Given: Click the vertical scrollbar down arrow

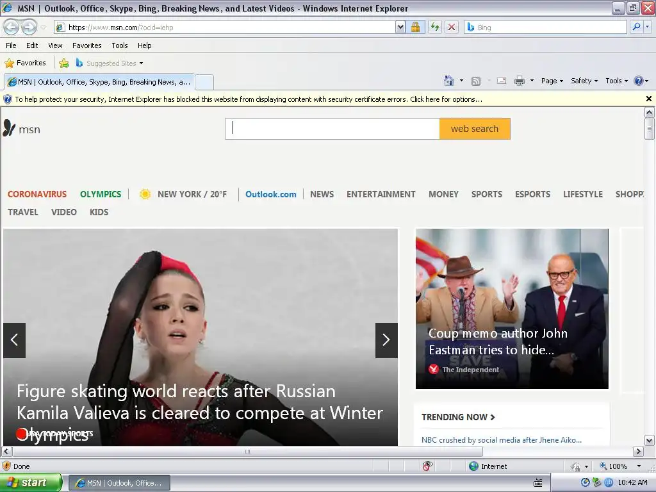Looking at the screenshot, I should pos(649,440).
